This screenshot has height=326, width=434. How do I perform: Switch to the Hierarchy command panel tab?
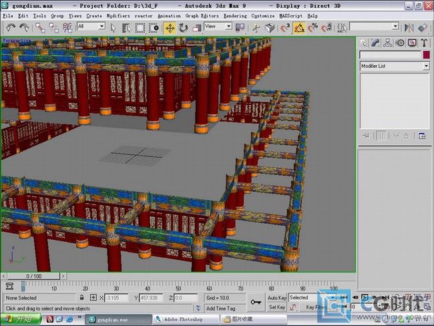387,43
